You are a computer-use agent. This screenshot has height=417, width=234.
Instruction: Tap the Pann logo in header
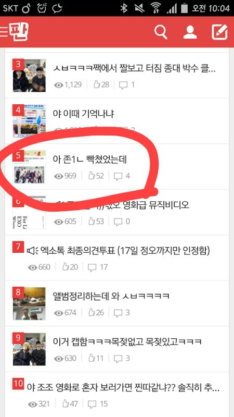coord(19,31)
